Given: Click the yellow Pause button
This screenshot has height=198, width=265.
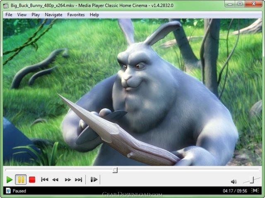Looking at the screenshot, I should pyautogui.click(x=21, y=180).
